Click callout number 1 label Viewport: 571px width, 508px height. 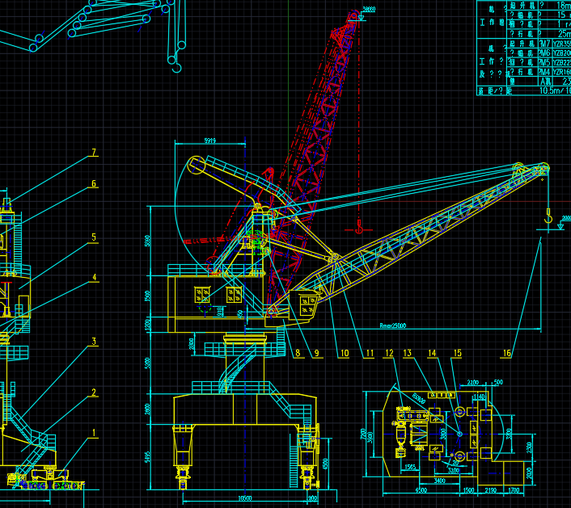(94, 433)
